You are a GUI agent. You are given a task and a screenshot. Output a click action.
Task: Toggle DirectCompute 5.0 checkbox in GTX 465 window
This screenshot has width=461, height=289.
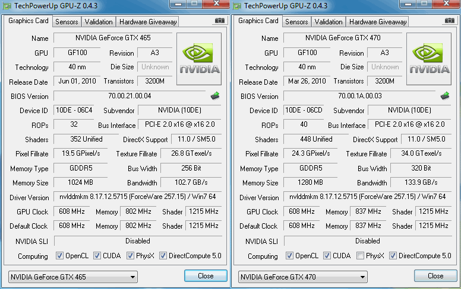pyautogui.click(x=163, y=256)
